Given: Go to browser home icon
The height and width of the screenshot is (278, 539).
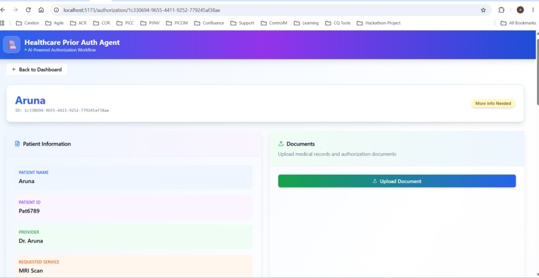Looking at the screenshot, I should pyautogui.click(x=41, y=10).
